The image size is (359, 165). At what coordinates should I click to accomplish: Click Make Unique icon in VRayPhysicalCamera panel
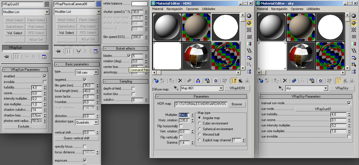coord(79,51)
